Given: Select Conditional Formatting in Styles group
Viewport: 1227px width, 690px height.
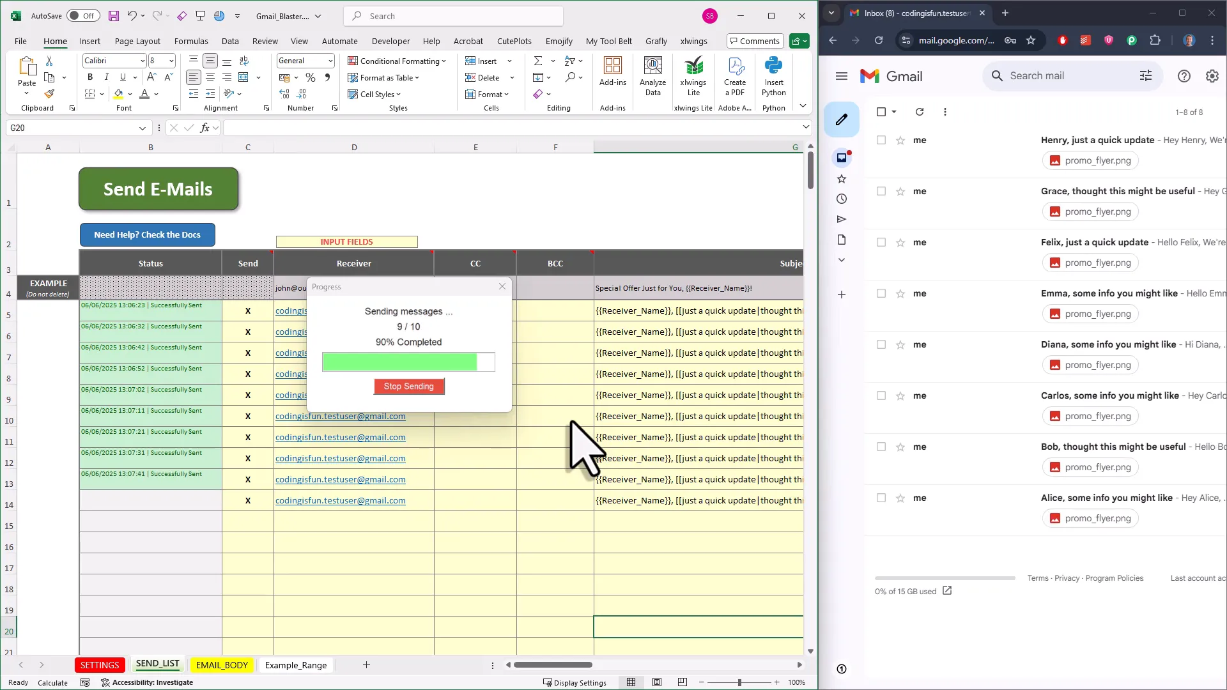Looking at the screenshot, I should pos(397,61).
